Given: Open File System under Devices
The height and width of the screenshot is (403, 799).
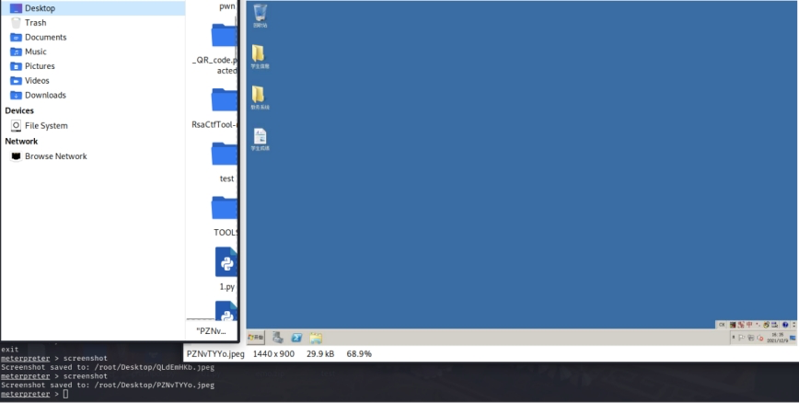Looking at the screenshot, I should (93, 125).
